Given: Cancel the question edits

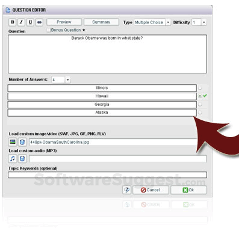Looking at the screenshot, I should 151,189.
